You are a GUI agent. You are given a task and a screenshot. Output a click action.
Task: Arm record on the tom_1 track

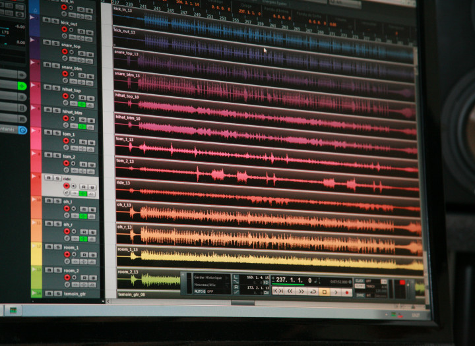[65, 141]
